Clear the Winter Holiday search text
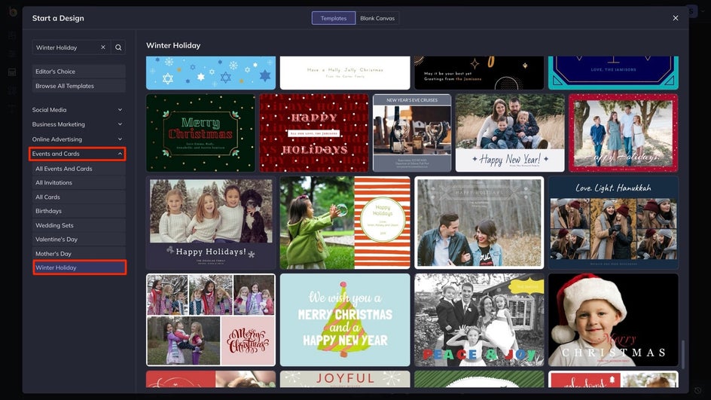711x400 pixels. tap(103, 47)
